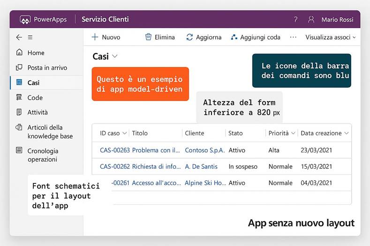Viewport: 370px width, 246px height.
Task: Click the Articoli della knowledge base icon
Action: pyautogui.click(x=19, y=127)
